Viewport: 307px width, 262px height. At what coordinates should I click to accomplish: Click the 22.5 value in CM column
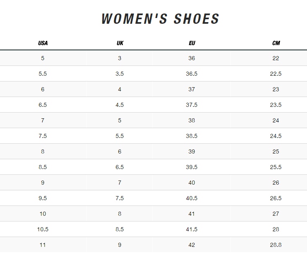276,74
